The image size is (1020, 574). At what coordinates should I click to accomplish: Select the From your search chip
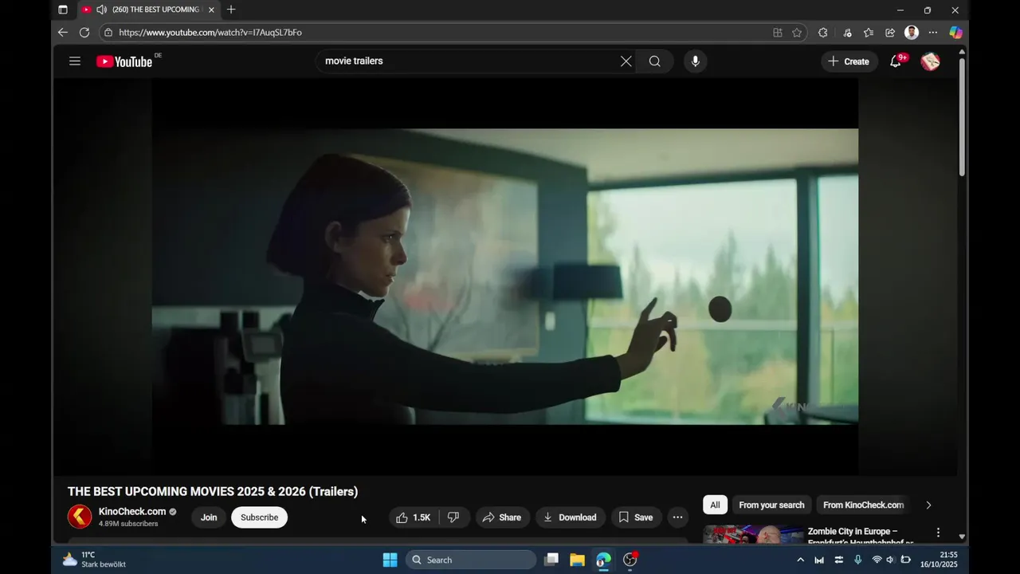point(771,505)
